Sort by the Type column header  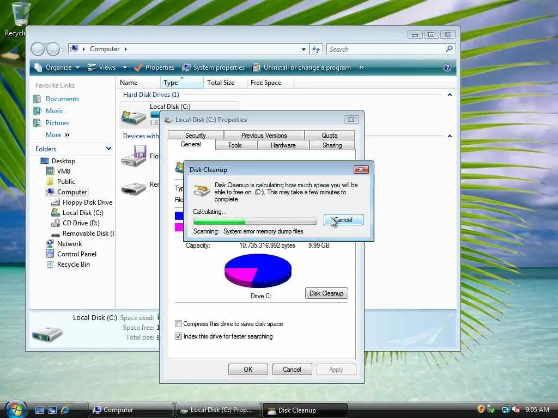pyautogui.click(x=182, y=83)
